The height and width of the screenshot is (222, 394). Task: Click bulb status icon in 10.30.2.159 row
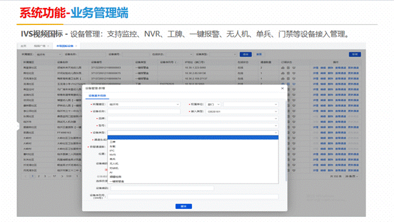point(294,78)
